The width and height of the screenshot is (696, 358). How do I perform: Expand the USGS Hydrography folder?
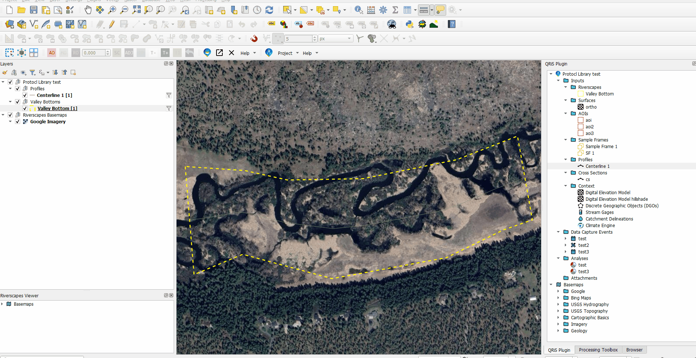(558, 304)
